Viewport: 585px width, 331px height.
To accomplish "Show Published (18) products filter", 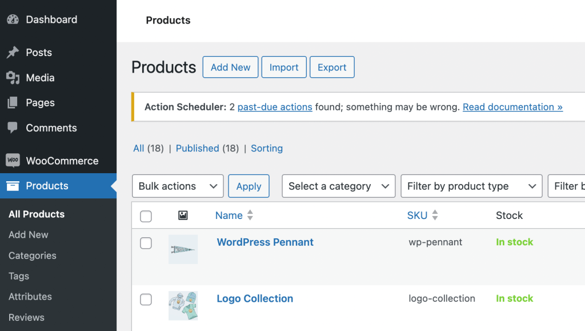I will tap(207, 149).
